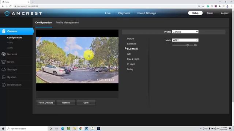The width and height of the screenshot is (234, 131).
Task: Open the Network section icon in the sidebar
Action: [4, 54]
